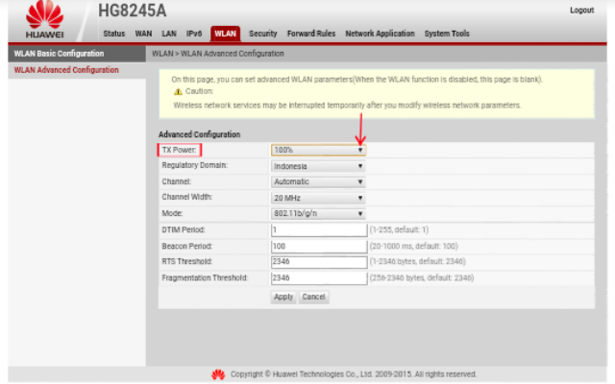
Task: Click the Beacon Period label
Action: [x=186, y=247]
